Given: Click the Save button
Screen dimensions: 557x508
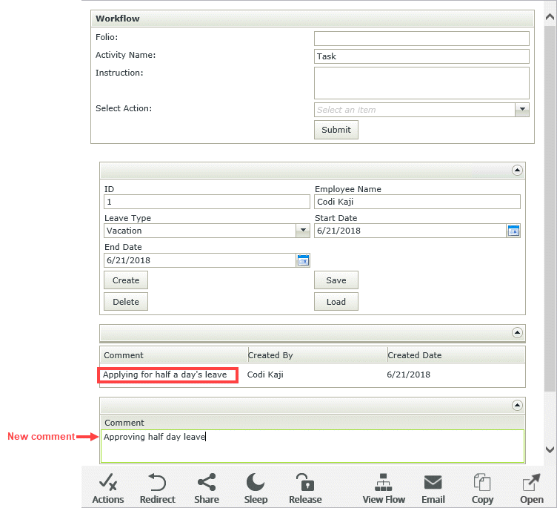Looking at the screenshot, I should [x=336, y=280].
